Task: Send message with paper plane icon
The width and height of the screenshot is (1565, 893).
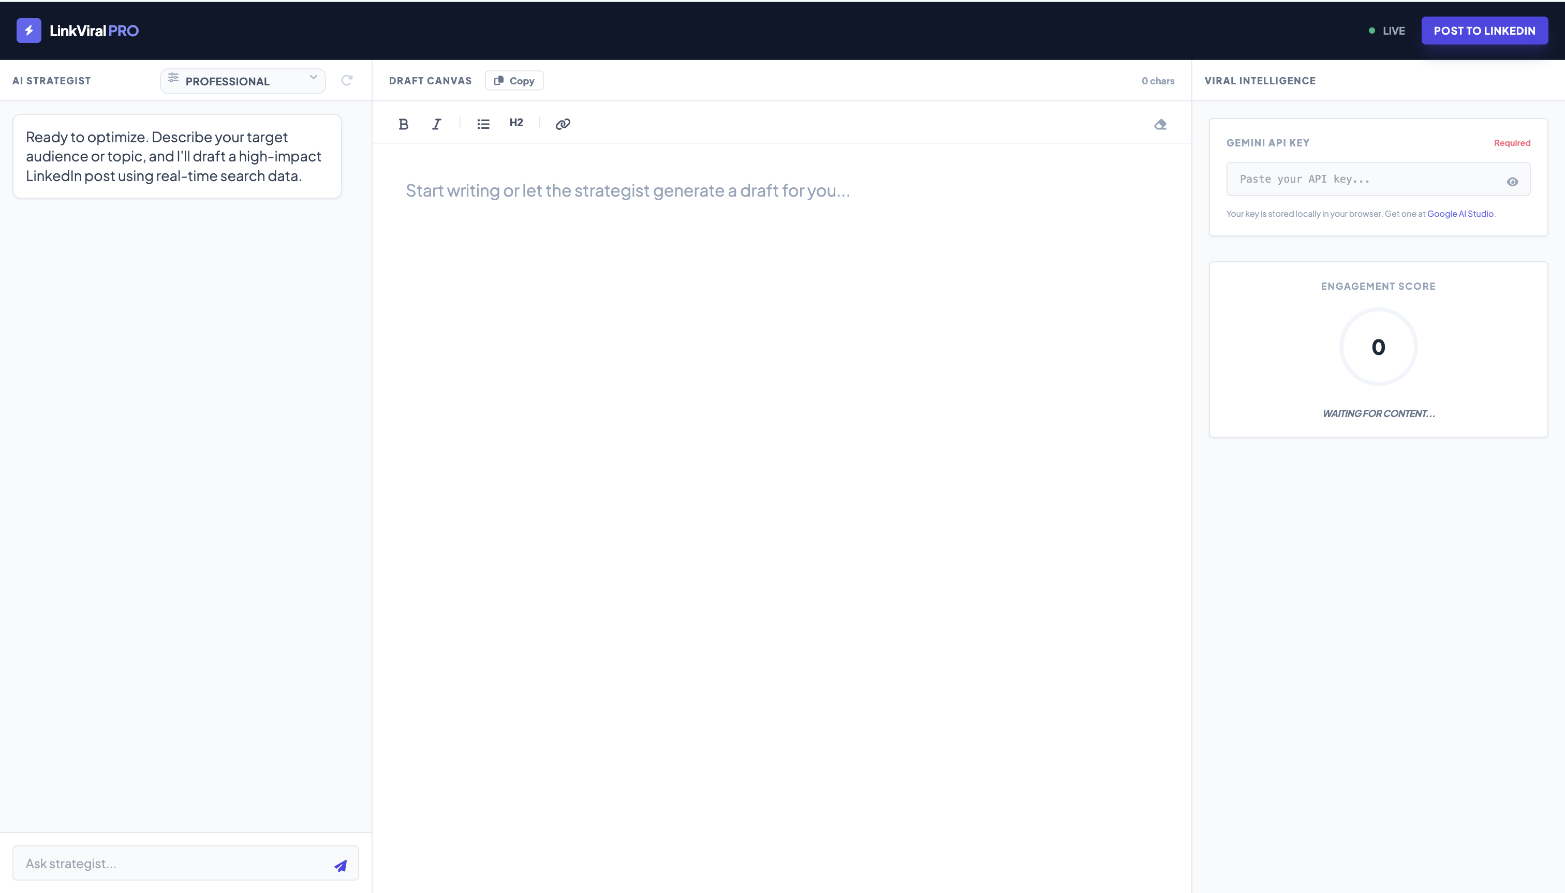Action: pyautogui.click(x=341, y=866)
